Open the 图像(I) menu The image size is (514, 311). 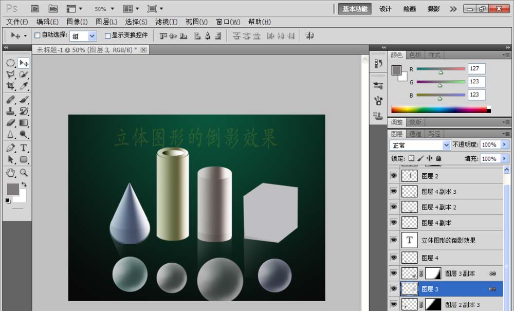point(77,22)
